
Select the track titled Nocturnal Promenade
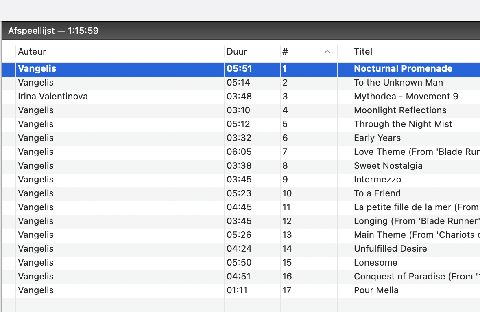[x=403, y=69]
